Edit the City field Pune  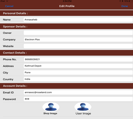tap(78, 72)
